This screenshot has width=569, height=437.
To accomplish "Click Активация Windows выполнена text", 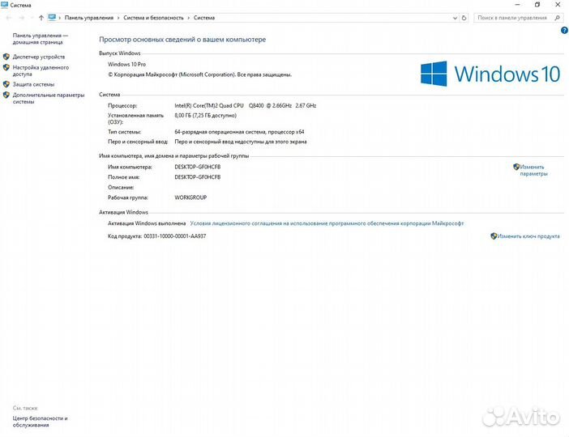I will click(147, 223).
